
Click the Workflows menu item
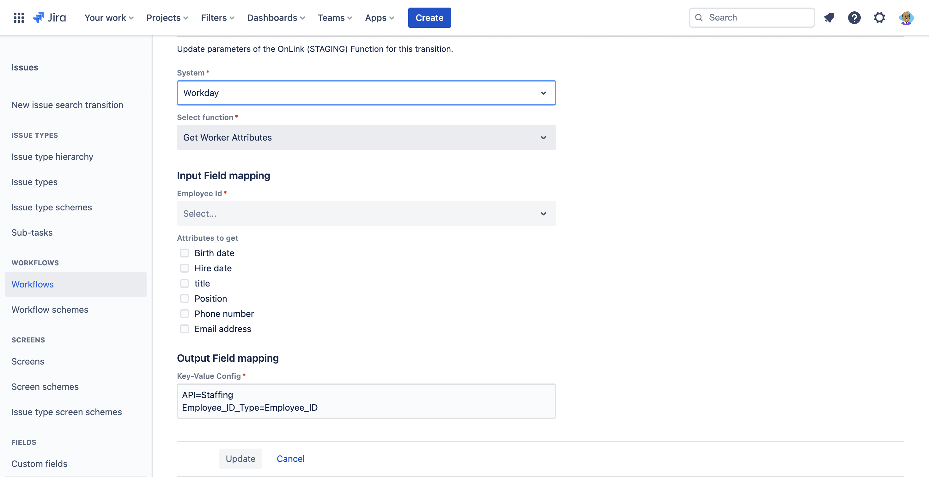click(32, 284)
